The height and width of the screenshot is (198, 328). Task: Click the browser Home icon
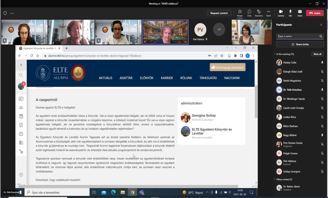point(38,56)
